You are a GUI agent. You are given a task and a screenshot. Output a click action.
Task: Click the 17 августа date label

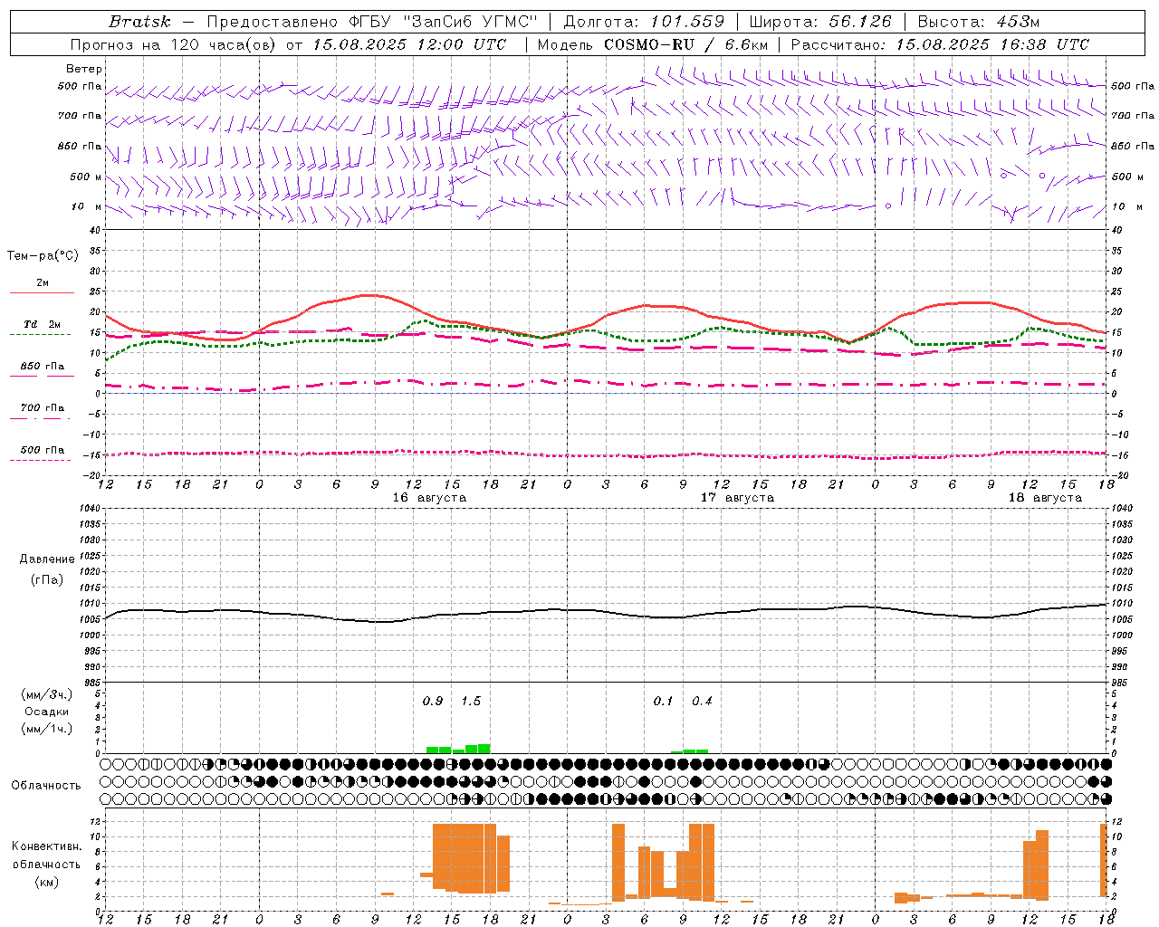pos(737,498)
